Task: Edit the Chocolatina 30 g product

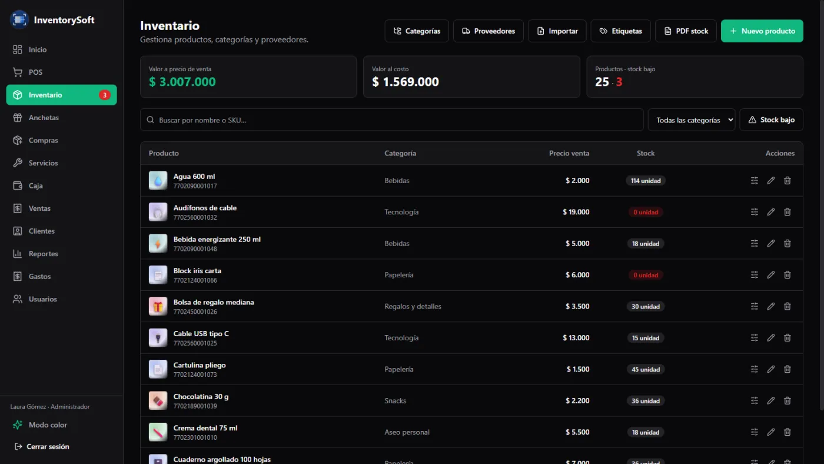Action: [771, 401]
